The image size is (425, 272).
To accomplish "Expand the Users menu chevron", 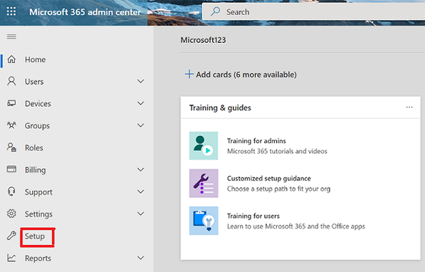I will [x=141, y=82].
